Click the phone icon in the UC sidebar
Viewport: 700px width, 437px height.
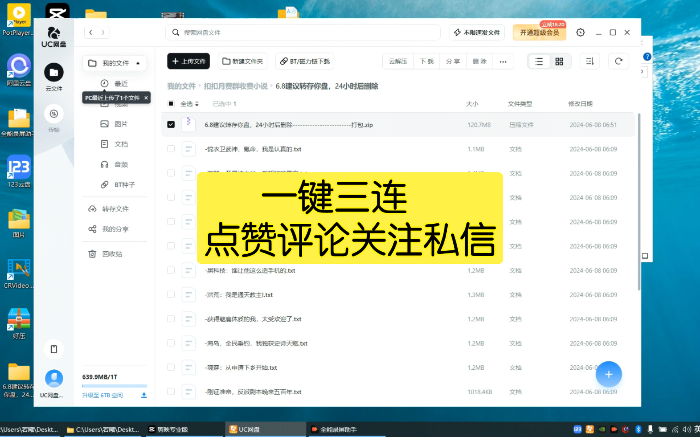coord(54,349)
